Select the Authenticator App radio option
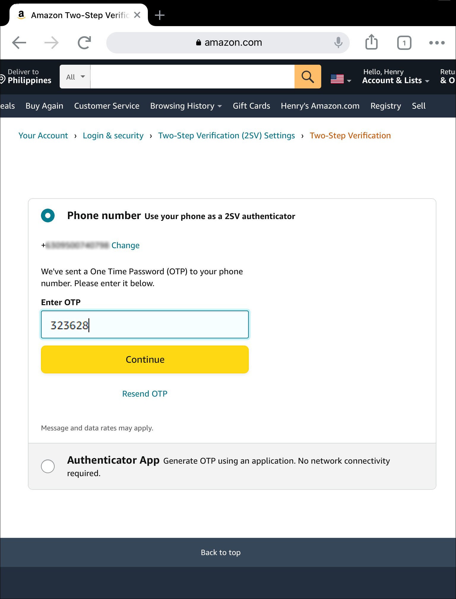Screen dimensions: 456x599 pyautogui.click(x=48, y=466)
